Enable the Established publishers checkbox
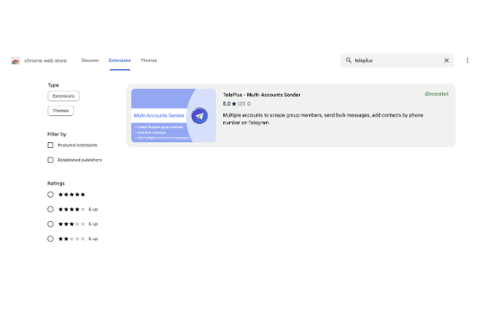The width and height of the screenshot is (477, 318). pyautogui.click(x=51, y=160)
